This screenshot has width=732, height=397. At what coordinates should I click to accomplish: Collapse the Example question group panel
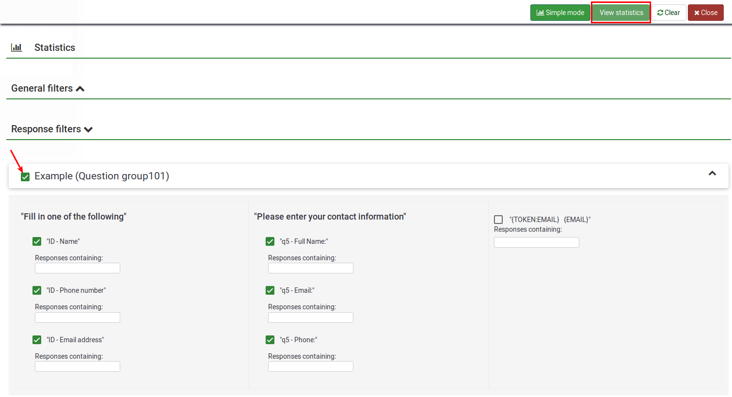pyautogui.click(x=712, y=174)
